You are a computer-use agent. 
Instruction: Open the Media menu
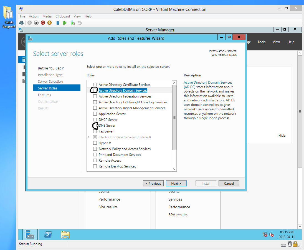tap(47, 16)
